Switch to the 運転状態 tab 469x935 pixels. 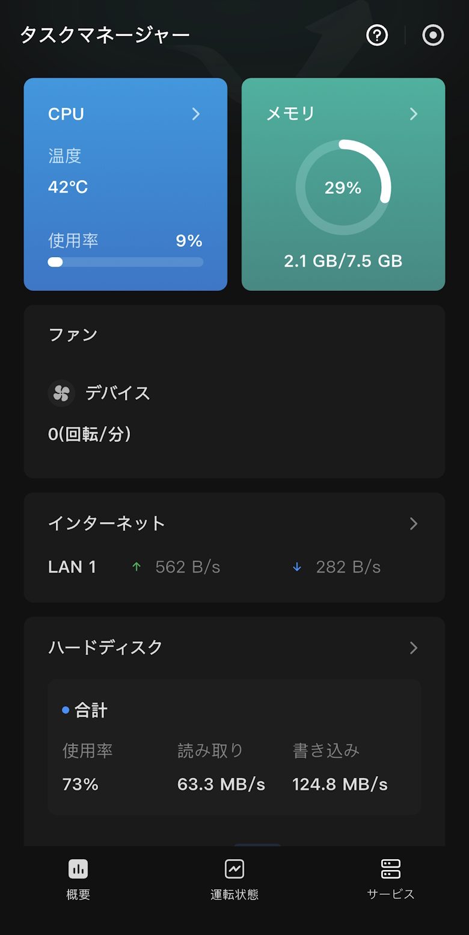(234, 894)
